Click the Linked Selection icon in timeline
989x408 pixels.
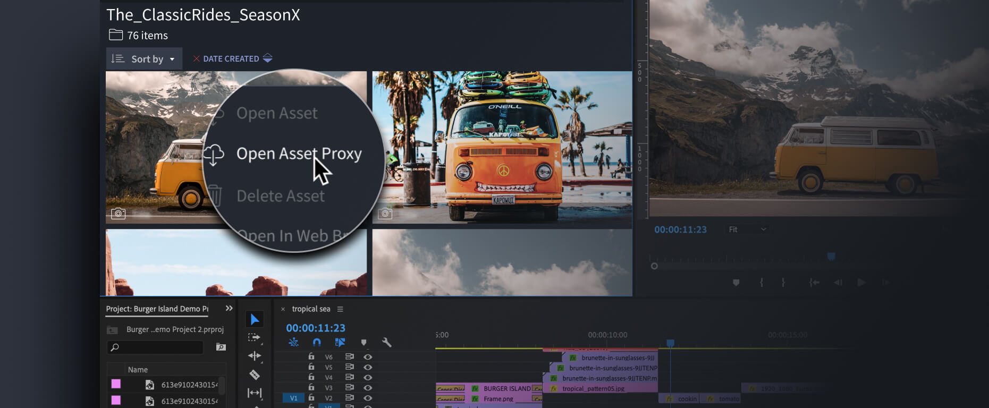[x=340, y=343]
